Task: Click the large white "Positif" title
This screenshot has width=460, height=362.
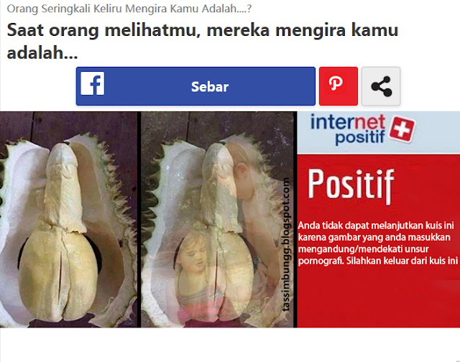Action: pos(351,185)
